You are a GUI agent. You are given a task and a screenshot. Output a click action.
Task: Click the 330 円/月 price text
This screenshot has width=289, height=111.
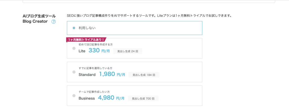coord(99,51)
